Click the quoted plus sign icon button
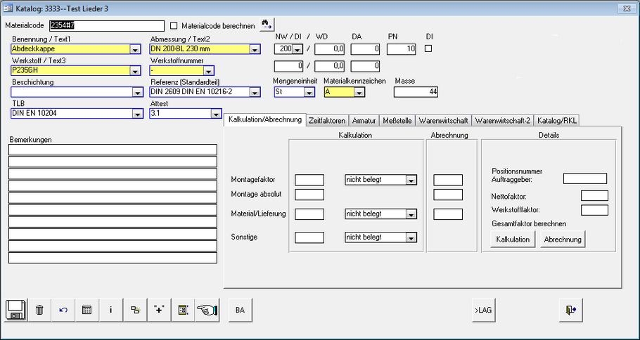 [159, 310]
